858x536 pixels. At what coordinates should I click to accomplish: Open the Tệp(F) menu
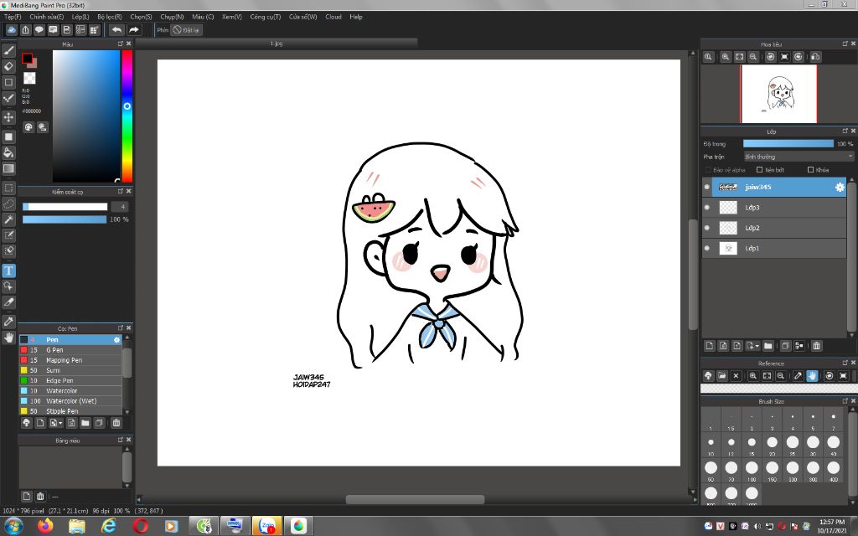[13, 17]
